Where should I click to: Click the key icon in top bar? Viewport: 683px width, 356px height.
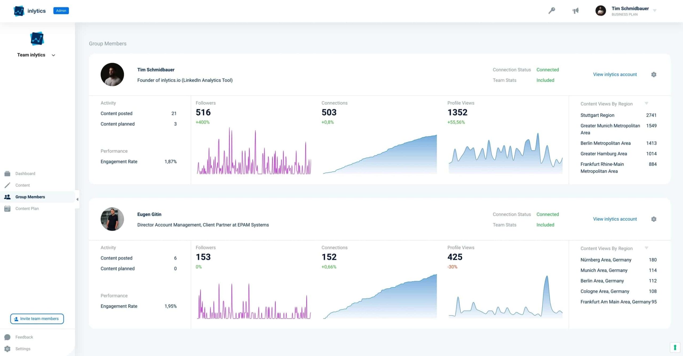551,11
